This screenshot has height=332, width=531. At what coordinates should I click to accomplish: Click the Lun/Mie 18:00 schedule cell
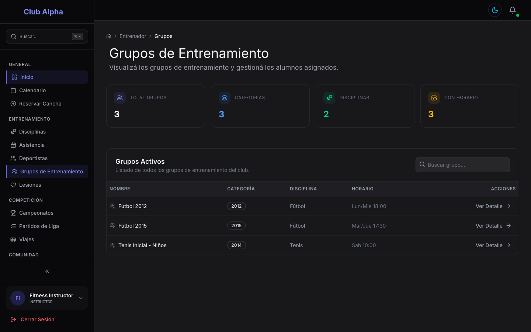coord(369,206)
